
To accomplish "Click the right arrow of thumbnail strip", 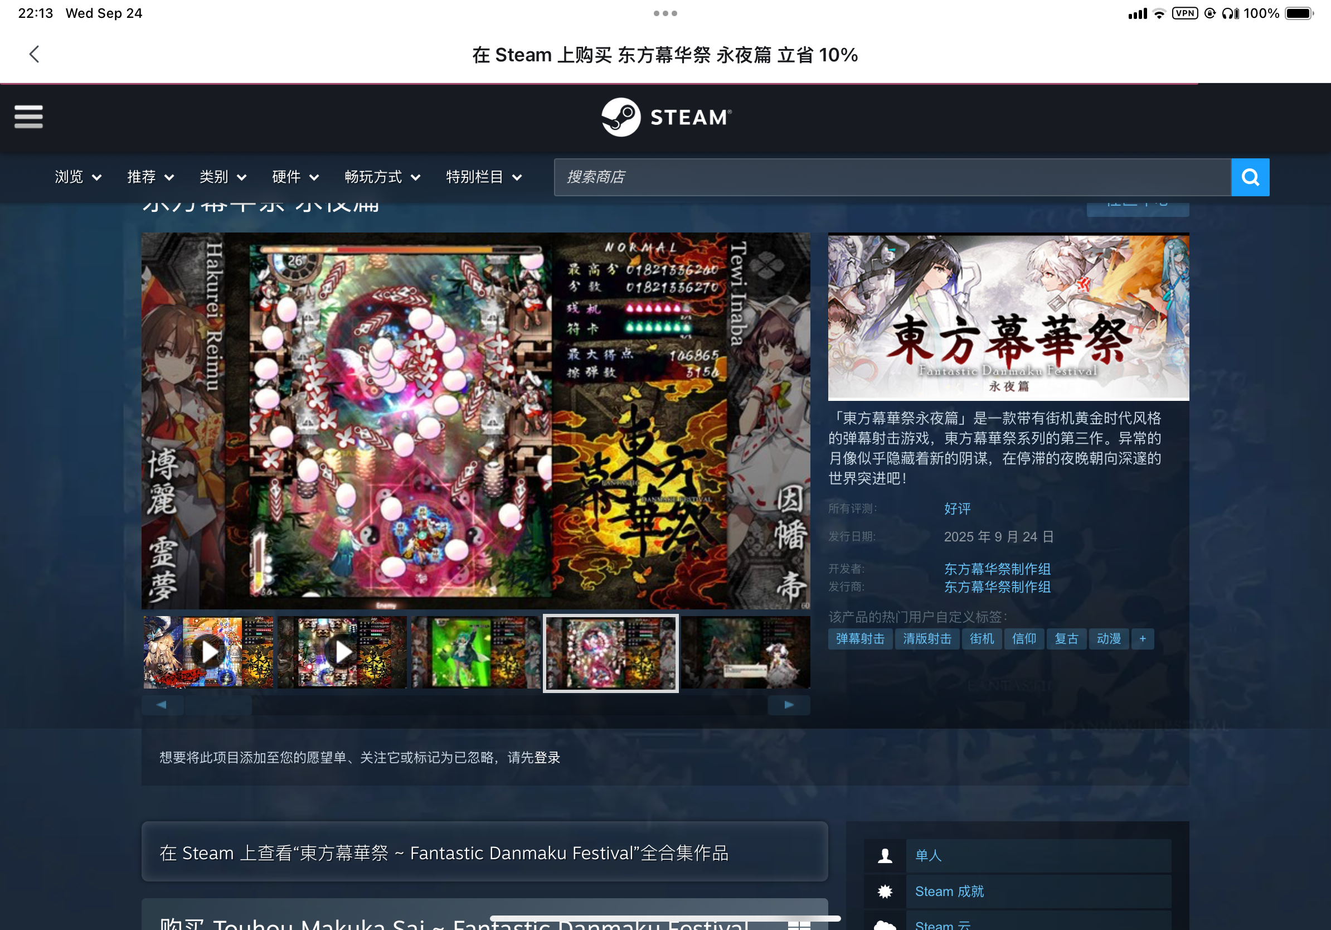I will click(x=789, y=704).
